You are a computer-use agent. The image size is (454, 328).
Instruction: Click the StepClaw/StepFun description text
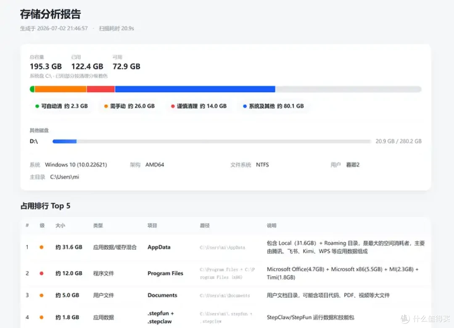[x=310, y=317]
